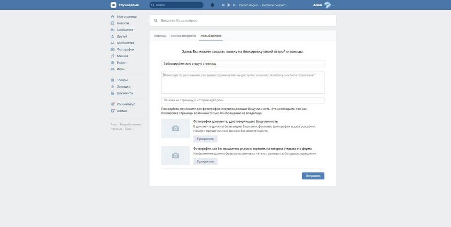Open the VK logo home icon

tap(113, 5)
